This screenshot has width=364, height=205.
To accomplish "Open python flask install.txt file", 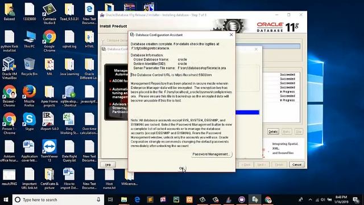I will point(9,41).
